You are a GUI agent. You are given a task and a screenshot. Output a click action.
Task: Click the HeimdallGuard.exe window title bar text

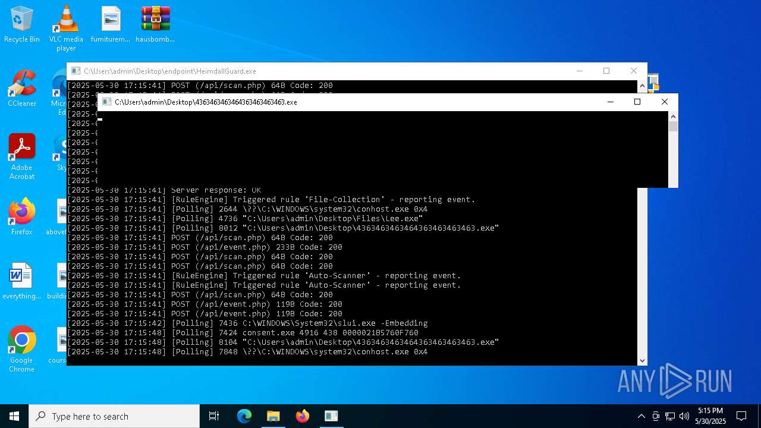(170, 71)
